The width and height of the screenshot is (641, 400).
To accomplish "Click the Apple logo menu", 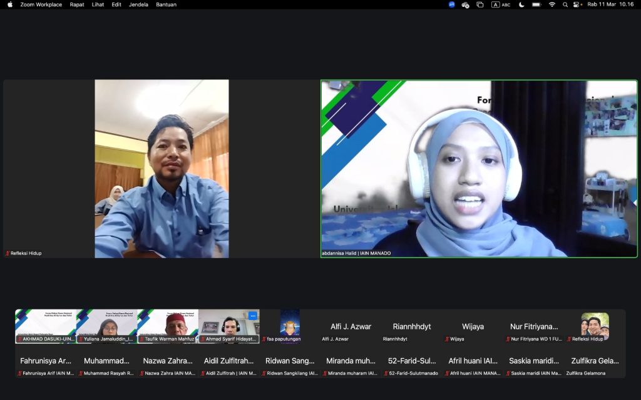I will [x=10, y=4].
